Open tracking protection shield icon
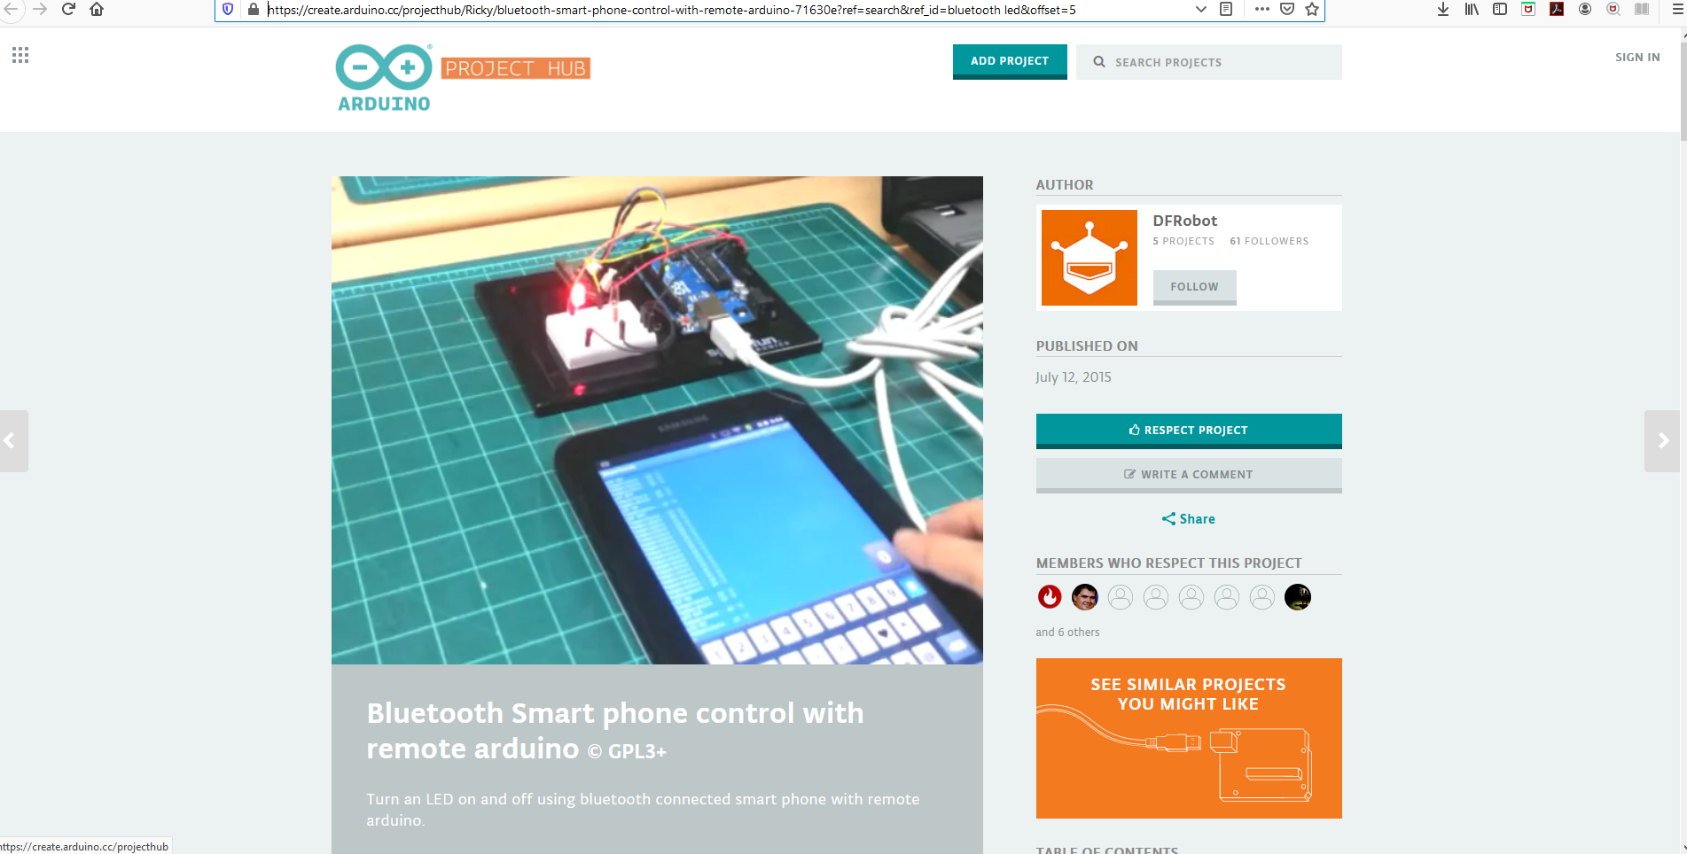This screenshot has height=854, width=1687. (228, 9)
